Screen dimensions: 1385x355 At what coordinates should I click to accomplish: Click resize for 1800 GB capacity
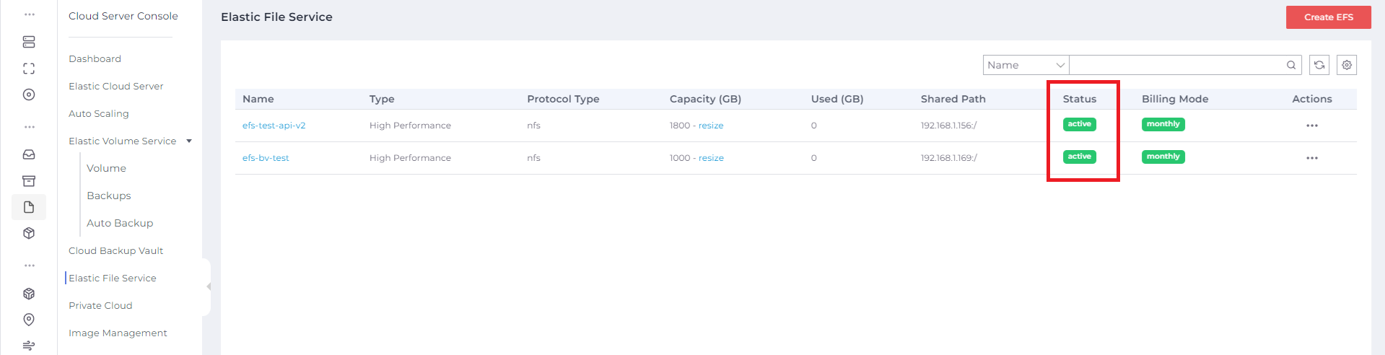coord(711,126)
